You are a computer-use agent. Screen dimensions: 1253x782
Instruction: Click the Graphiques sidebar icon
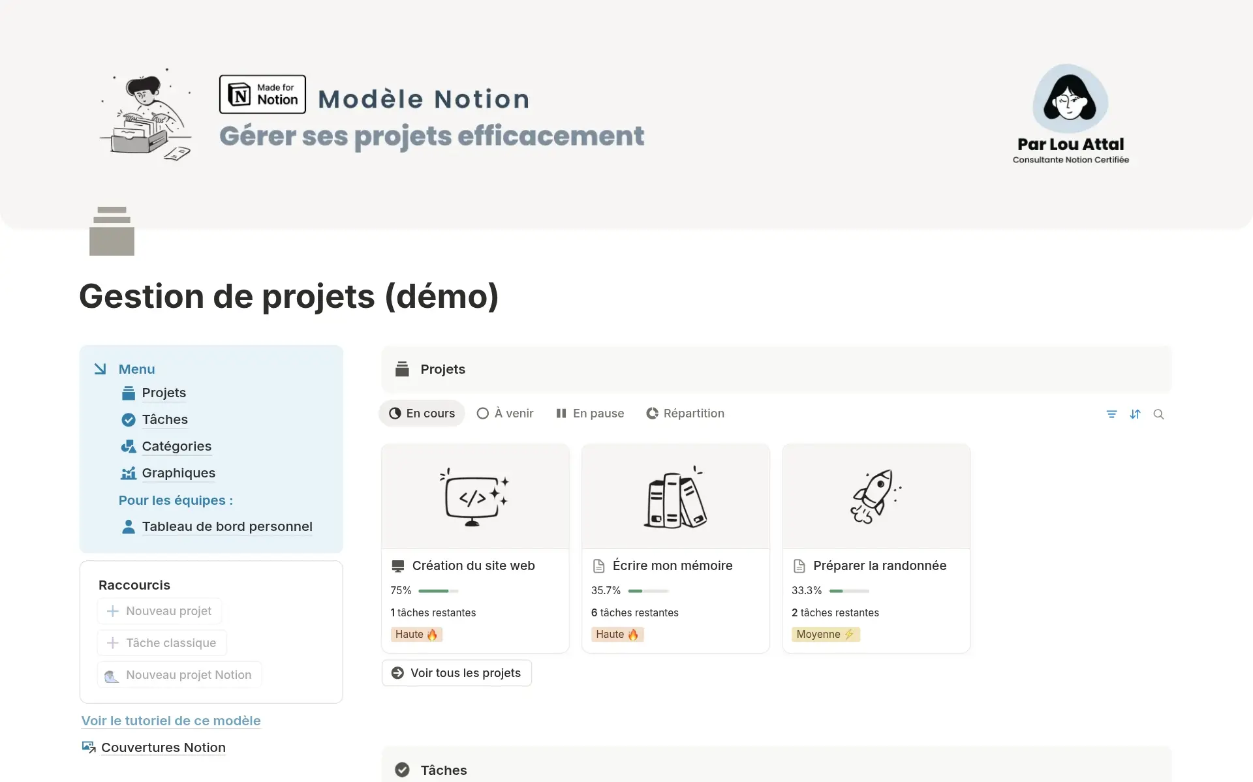(128, 473)
